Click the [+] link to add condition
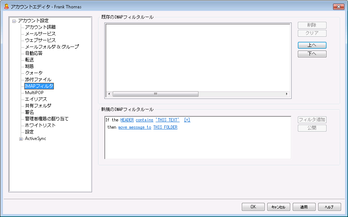The width and height of the screenshot is (348, 217). 187,120
